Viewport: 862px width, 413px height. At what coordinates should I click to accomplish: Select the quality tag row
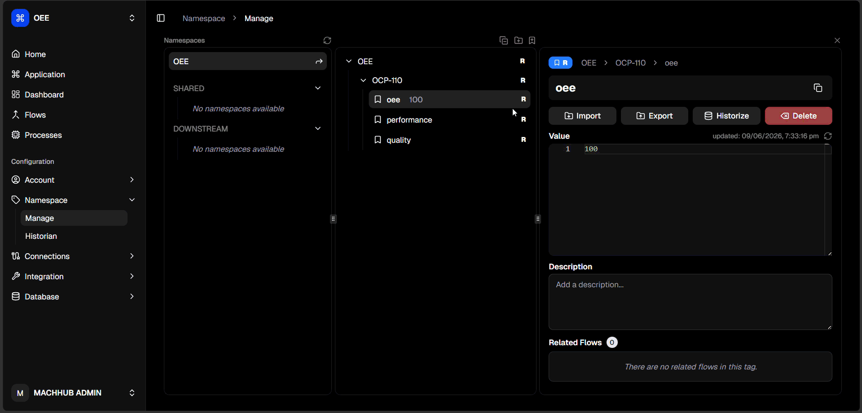click(x=449, y=140)
